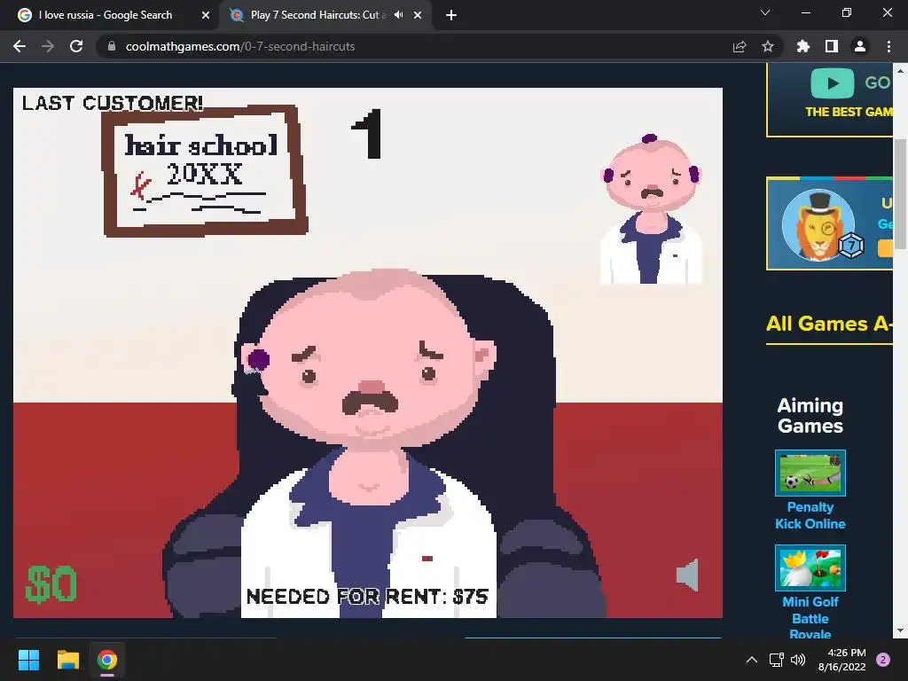Click the address bar URL
The image size is (908, 681).
pos(240,46)
